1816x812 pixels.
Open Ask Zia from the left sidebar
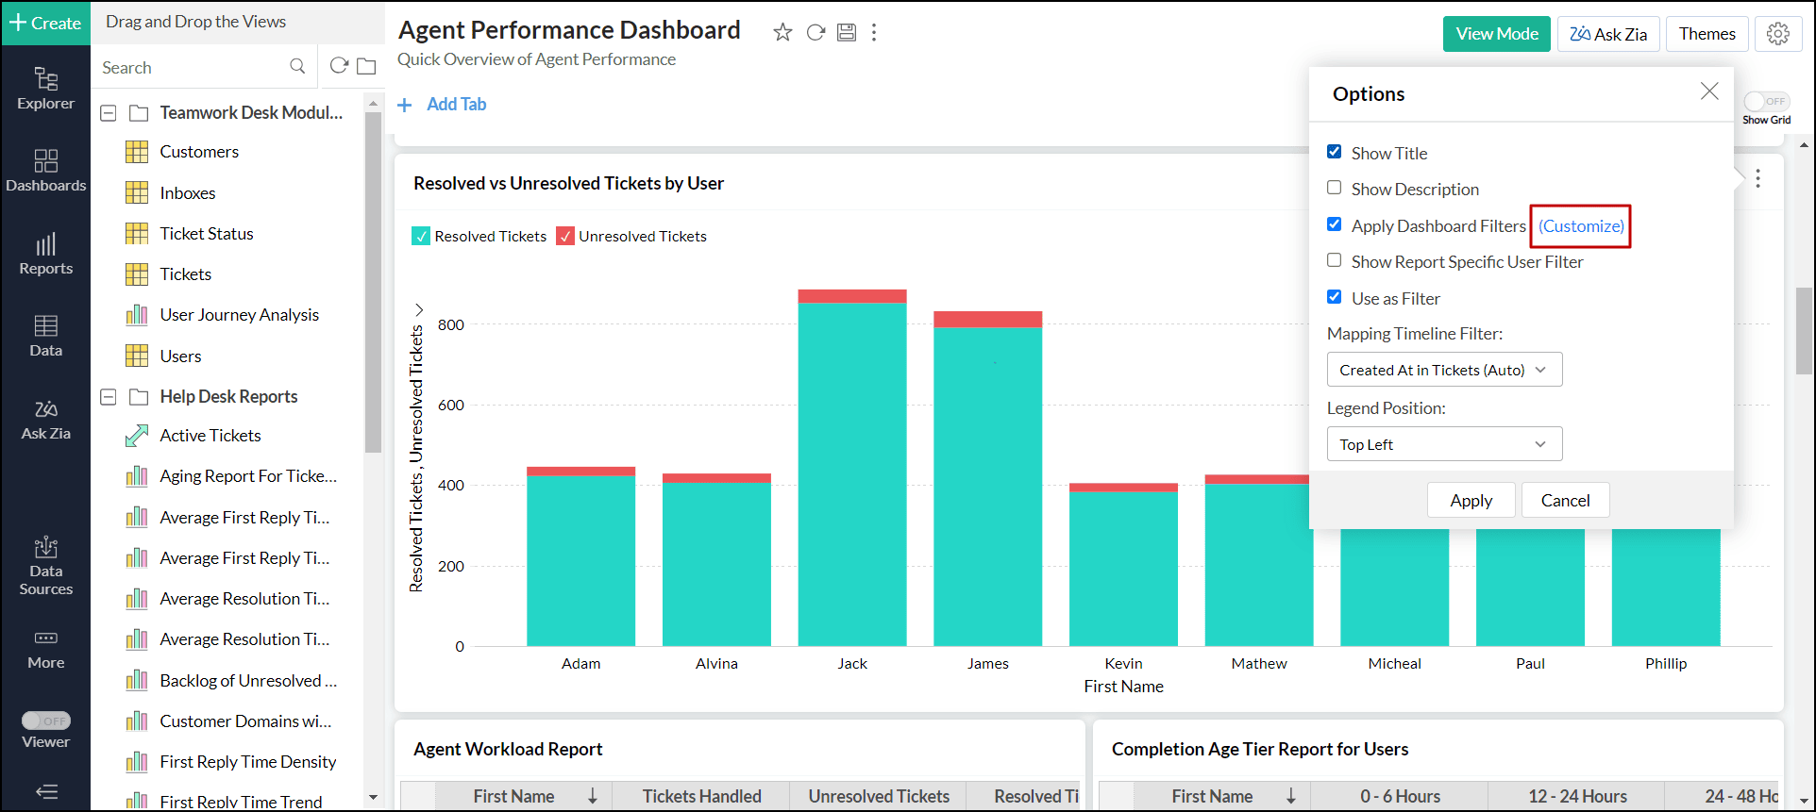click(x=45, y=420)
